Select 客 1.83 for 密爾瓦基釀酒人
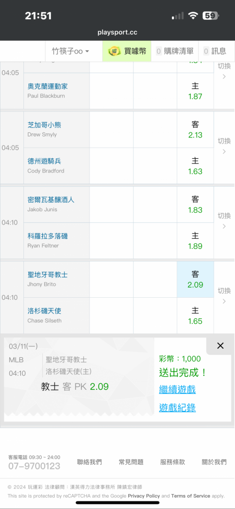235x509 pixels. [x=195, y=205]
